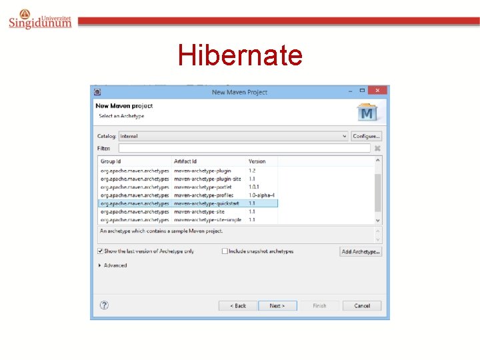Screen dimensions: 480x360
Task: Clear the filter with the X icon
Action: [377, 148]
